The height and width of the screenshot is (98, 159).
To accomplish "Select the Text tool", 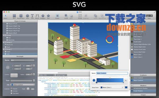I will click(x=32, y=16).
